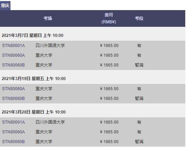Click 暂满 status for STN80060B on March 7
Viewport: 187px width, 148px height.
tap(139, 65)
